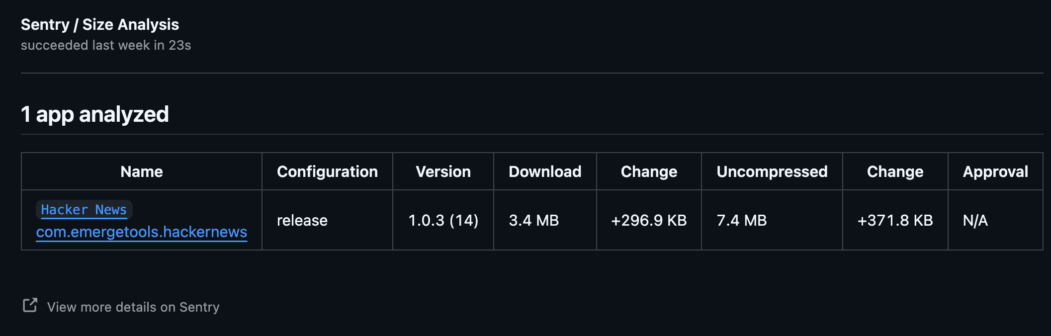This screenshot has height=336, width=1051.
Task: Click the Approval column header
Action: click(995, 171)
